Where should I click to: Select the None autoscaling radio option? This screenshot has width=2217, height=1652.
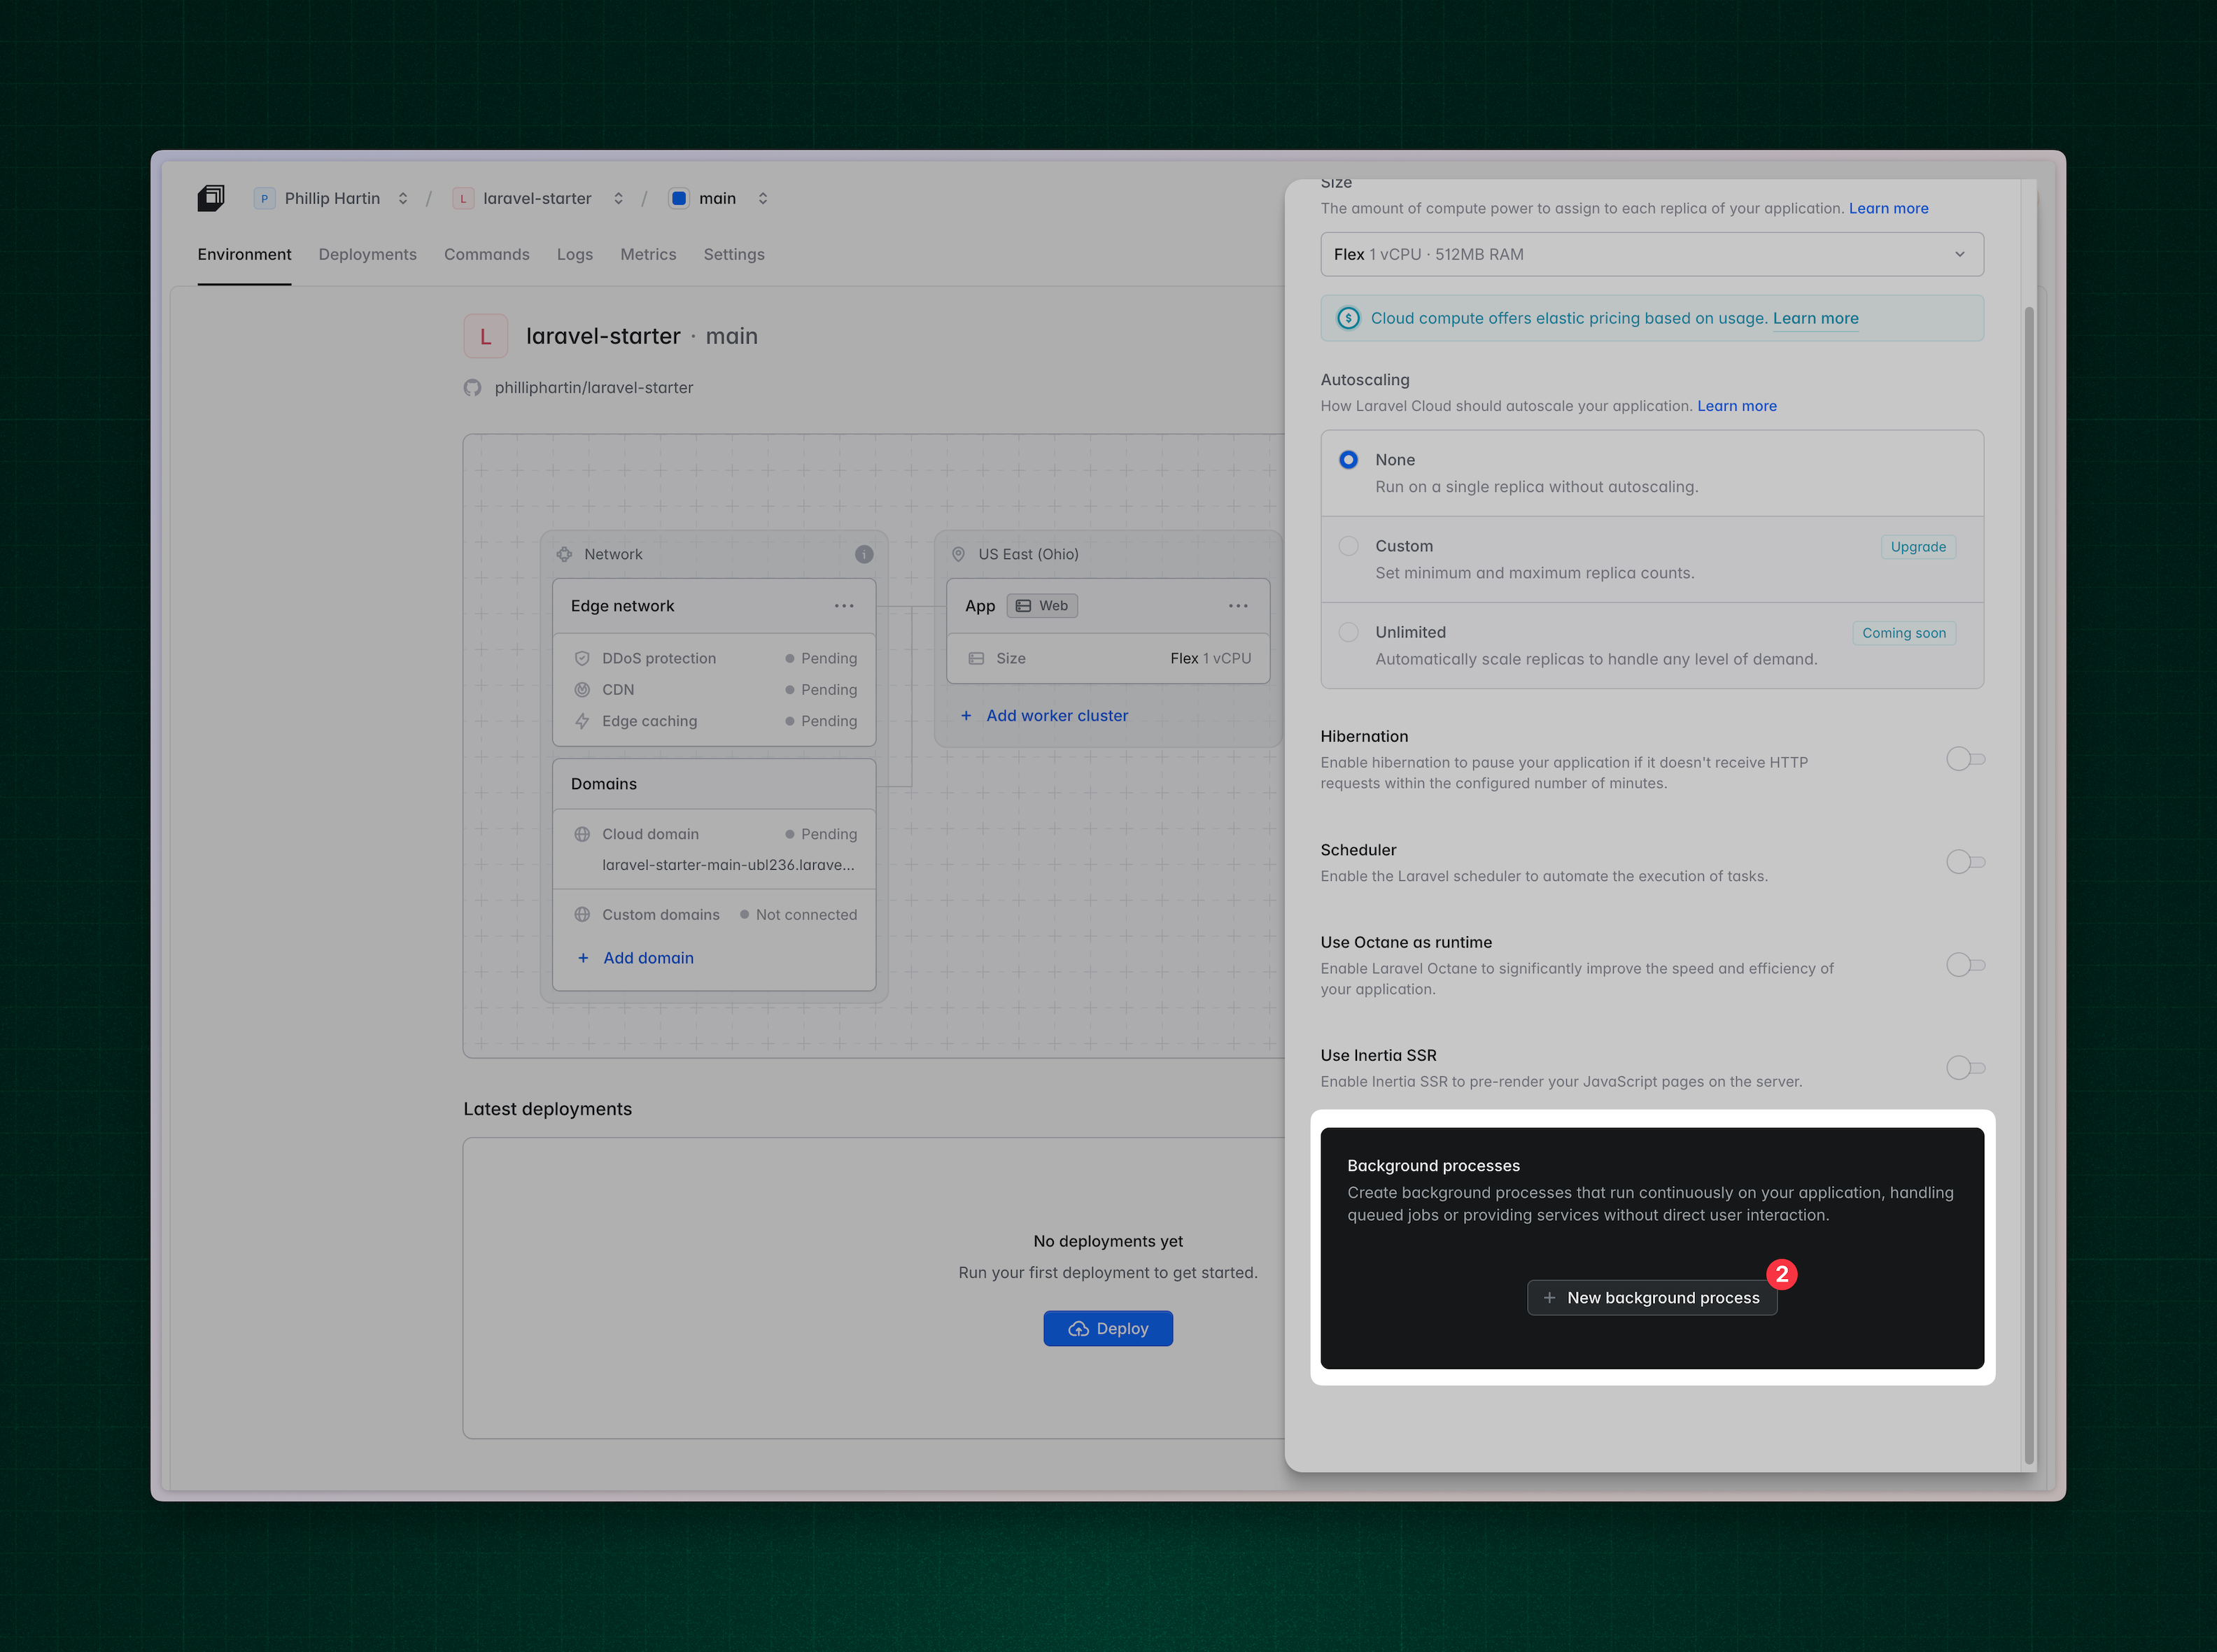pos(1348,460)
